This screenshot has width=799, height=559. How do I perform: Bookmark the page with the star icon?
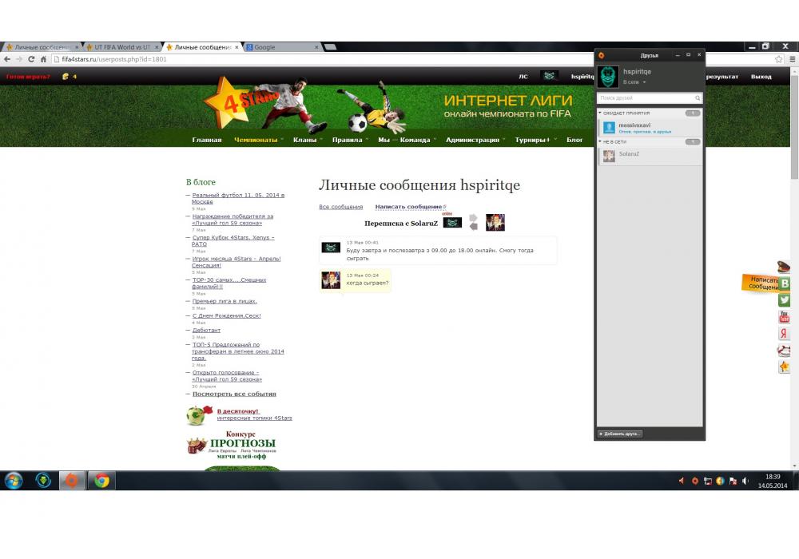click(x=779, y=59)
